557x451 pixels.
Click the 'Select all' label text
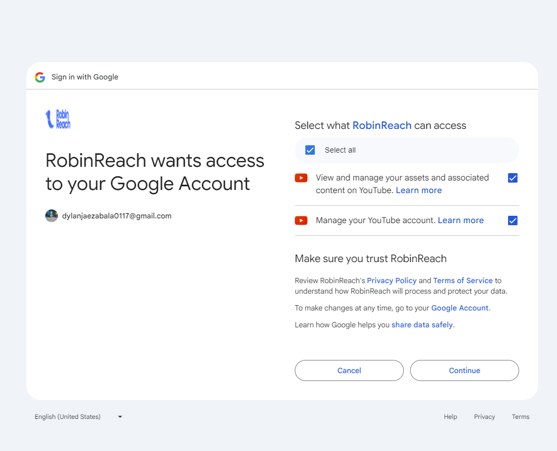[340, 150]
